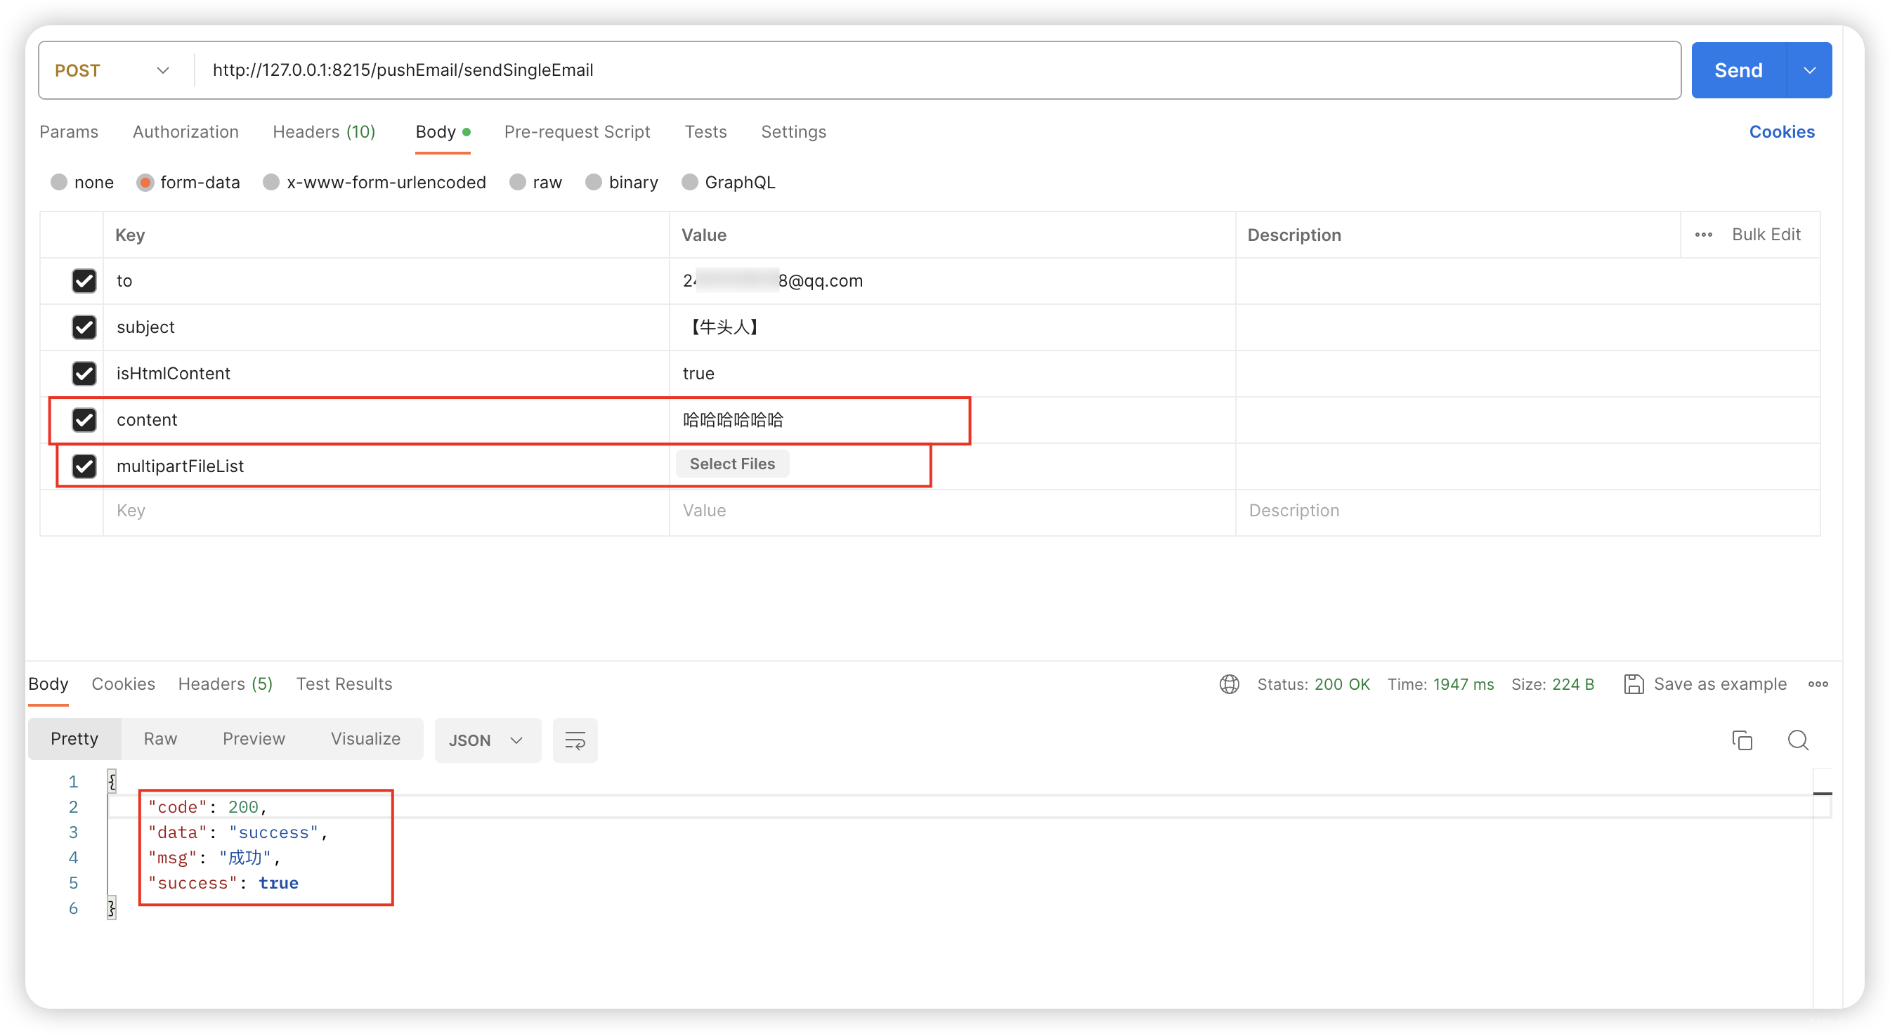The height and width of the screenshot is (1034, 1890).
Task: Toggle line wrap icon in response toolbar
Action: (575, 740)
